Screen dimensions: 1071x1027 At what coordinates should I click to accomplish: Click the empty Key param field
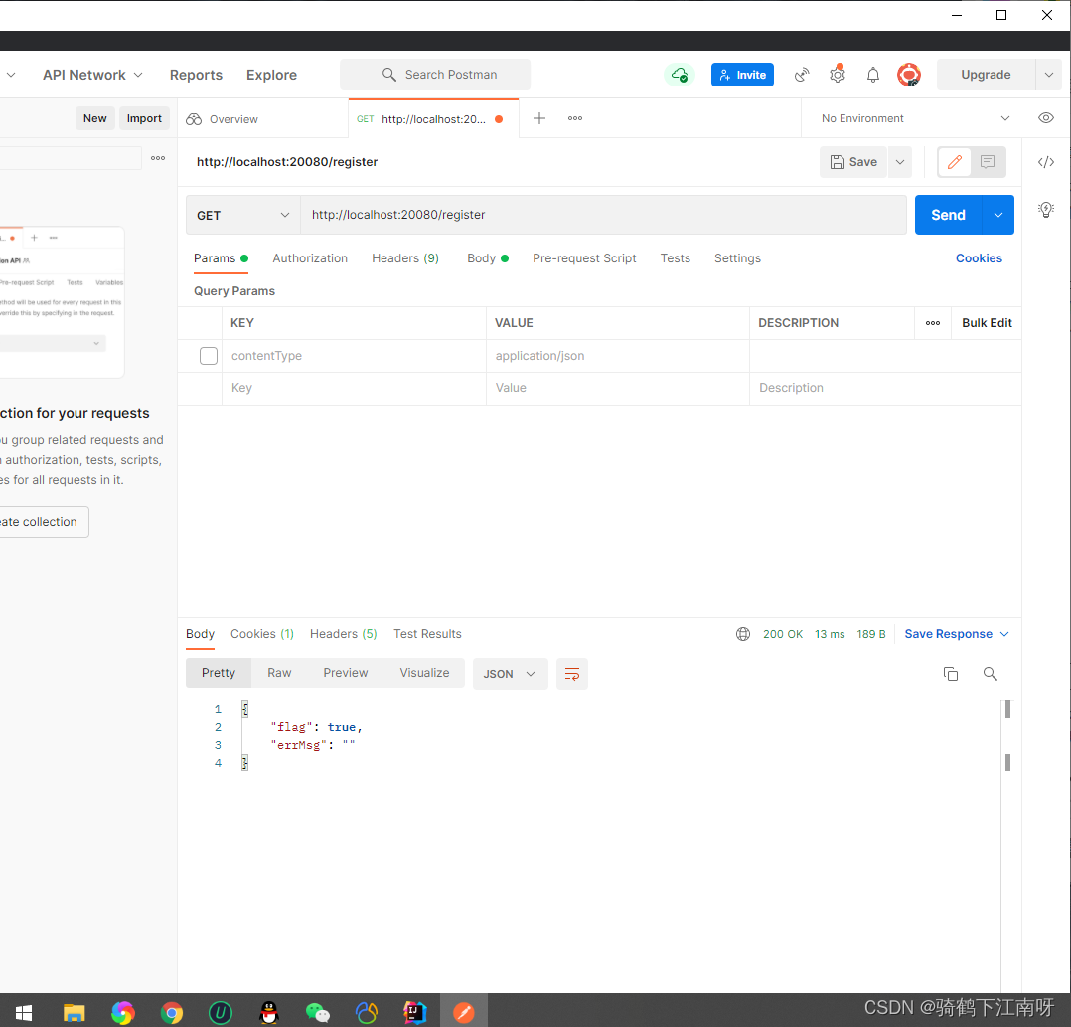354,388
